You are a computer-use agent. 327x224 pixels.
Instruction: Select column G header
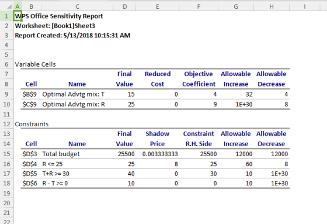tap(236, 6)
